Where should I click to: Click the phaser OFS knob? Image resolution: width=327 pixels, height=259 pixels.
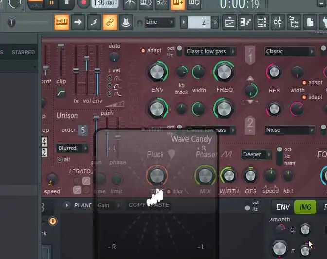click(x=251, y=176)
